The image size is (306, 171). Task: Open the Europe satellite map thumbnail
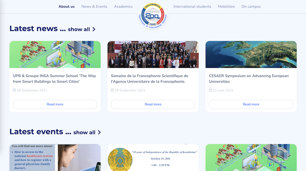[251, 54]
